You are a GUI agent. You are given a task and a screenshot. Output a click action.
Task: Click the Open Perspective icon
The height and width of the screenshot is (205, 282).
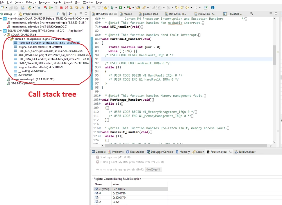(x=206, y=7)
